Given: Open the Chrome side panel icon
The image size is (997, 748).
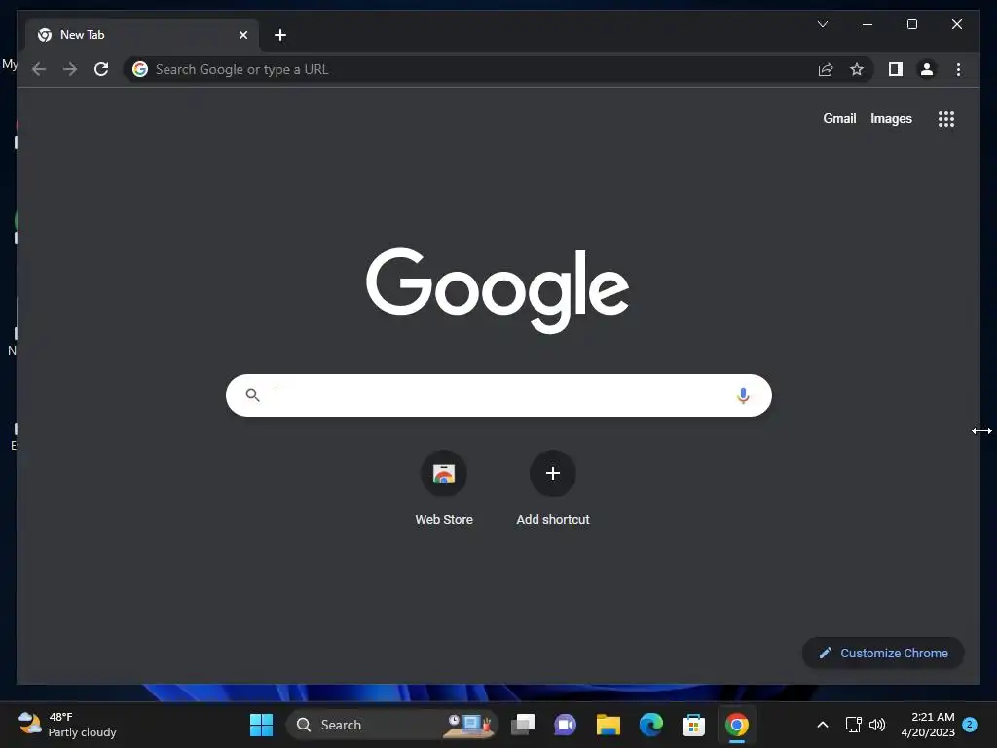Looking at the screenshot, I should pos(896,69).
